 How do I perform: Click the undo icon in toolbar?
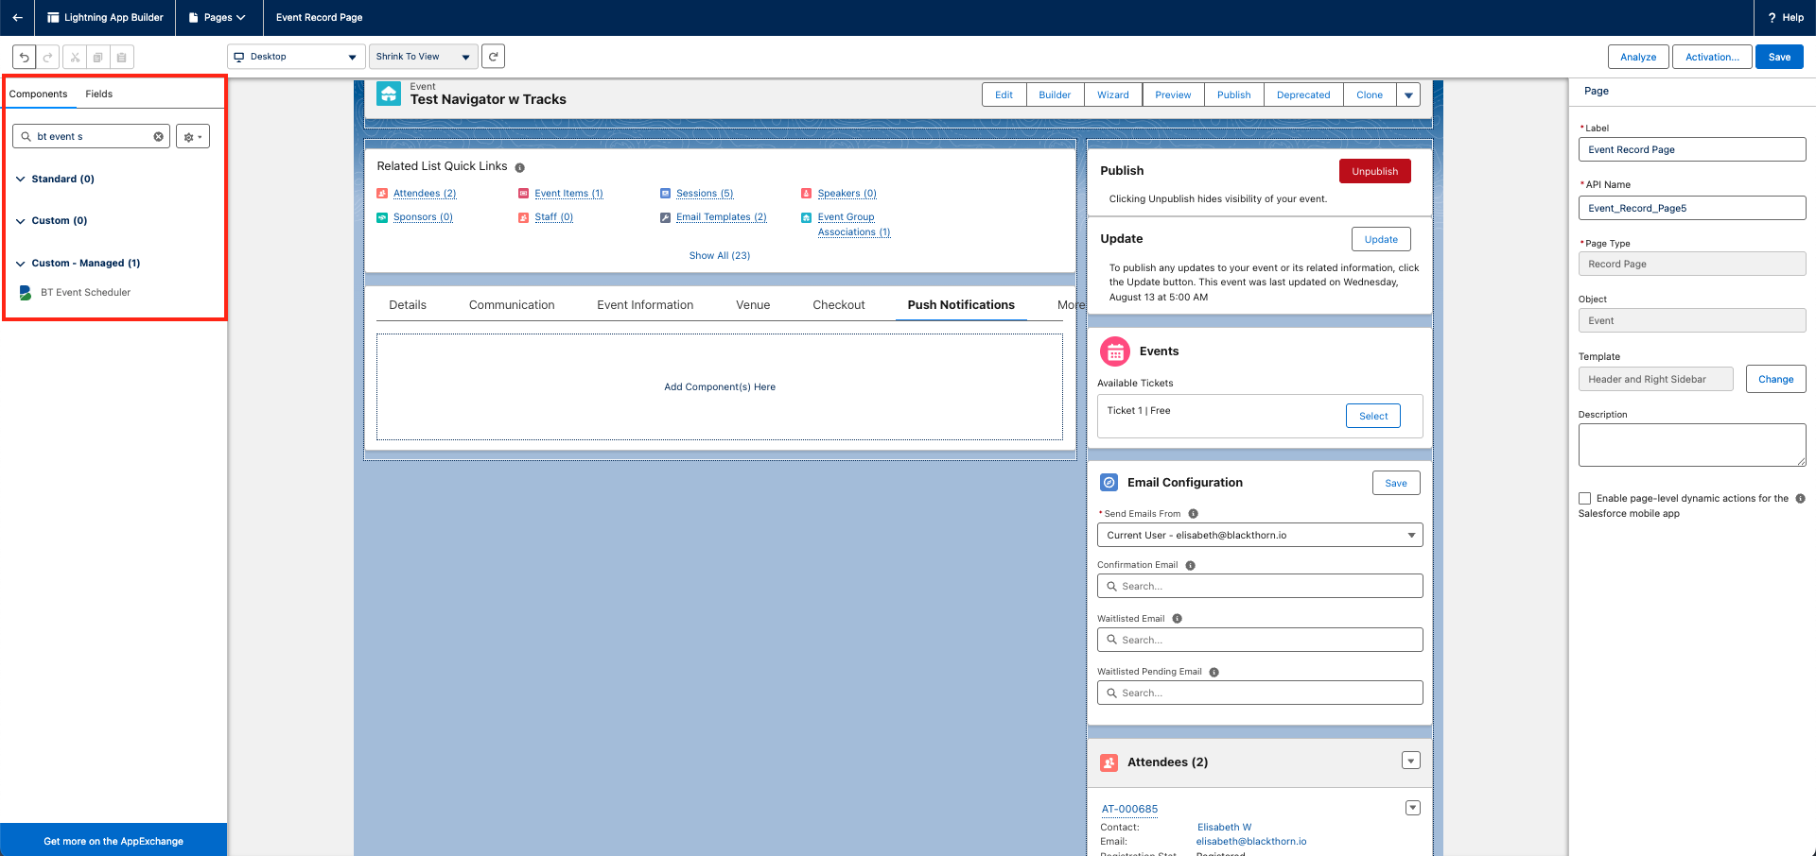25,57
